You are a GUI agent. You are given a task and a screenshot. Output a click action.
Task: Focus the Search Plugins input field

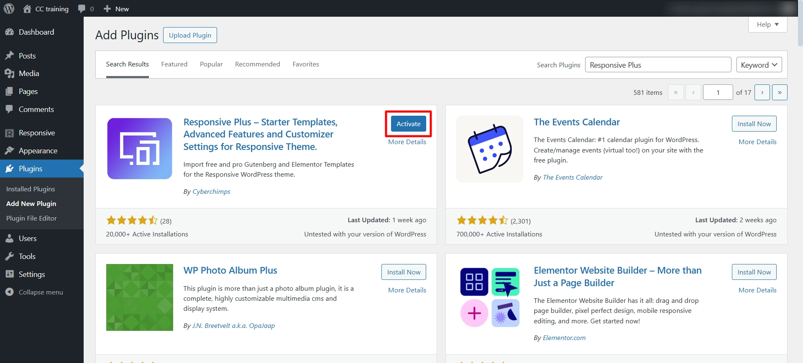pos(658,65)
